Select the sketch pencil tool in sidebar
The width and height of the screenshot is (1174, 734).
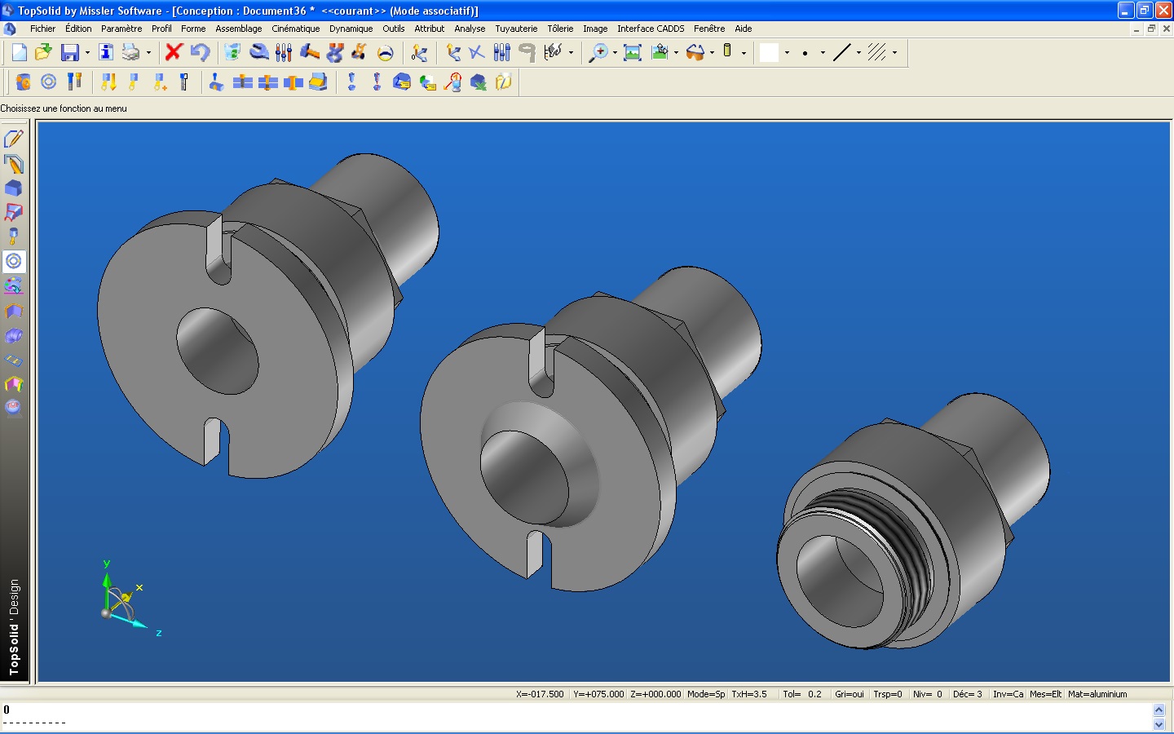point(14,139)
